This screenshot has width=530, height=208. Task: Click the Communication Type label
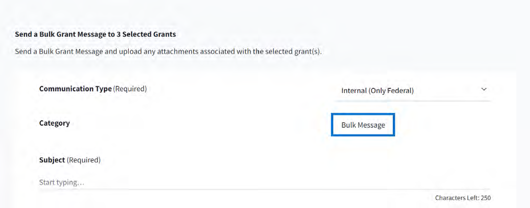[x=75, y=89]
